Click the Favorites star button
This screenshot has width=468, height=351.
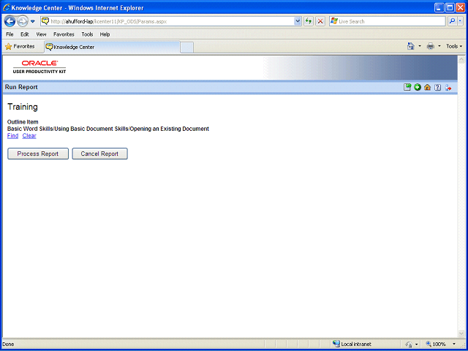pyautogui.click(x=20, y=47)
